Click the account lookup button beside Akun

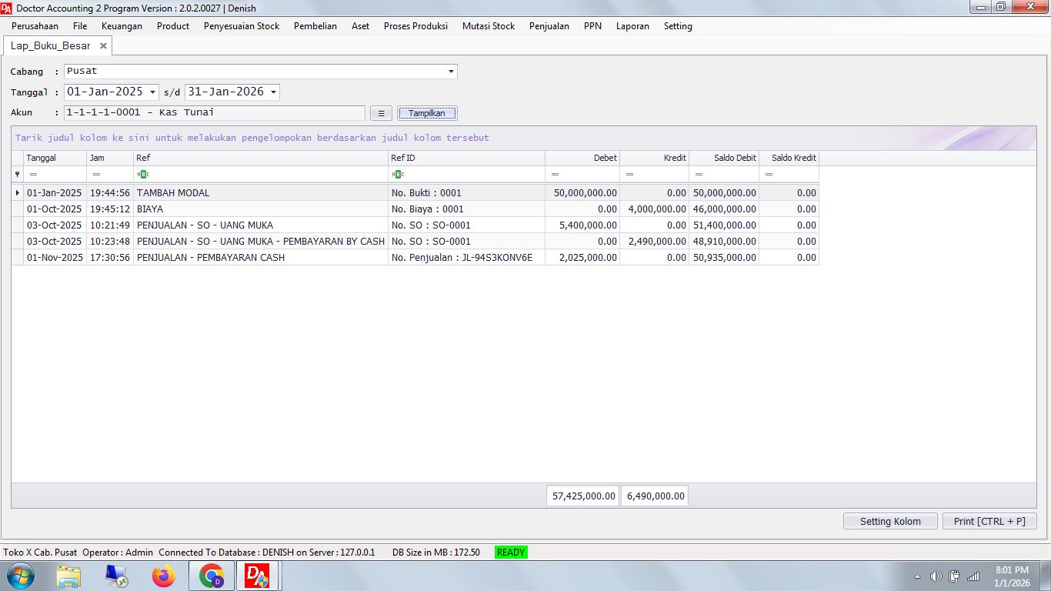(381, 113)
